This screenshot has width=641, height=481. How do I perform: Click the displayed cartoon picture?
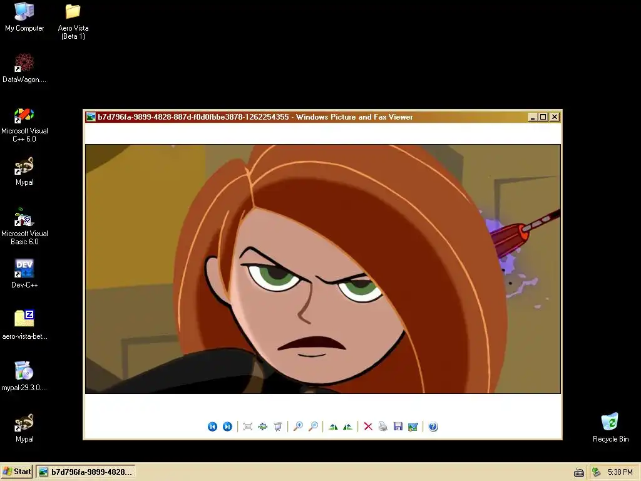(323, 269)
